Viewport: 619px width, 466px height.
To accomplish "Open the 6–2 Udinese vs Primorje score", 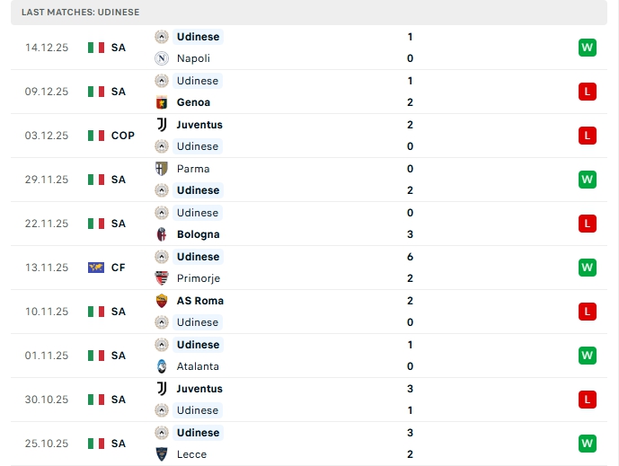I will [x=410, y=268].
